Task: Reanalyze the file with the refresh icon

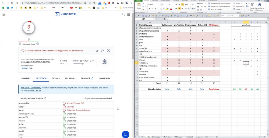Action: [x=102, y=51]
